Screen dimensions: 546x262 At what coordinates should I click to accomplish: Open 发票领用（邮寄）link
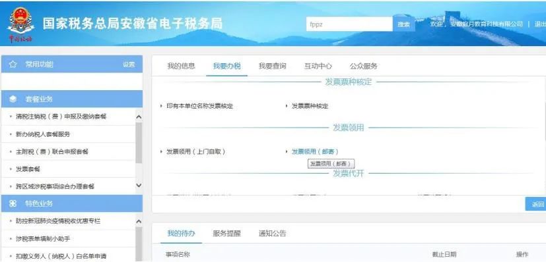point(315,151)
